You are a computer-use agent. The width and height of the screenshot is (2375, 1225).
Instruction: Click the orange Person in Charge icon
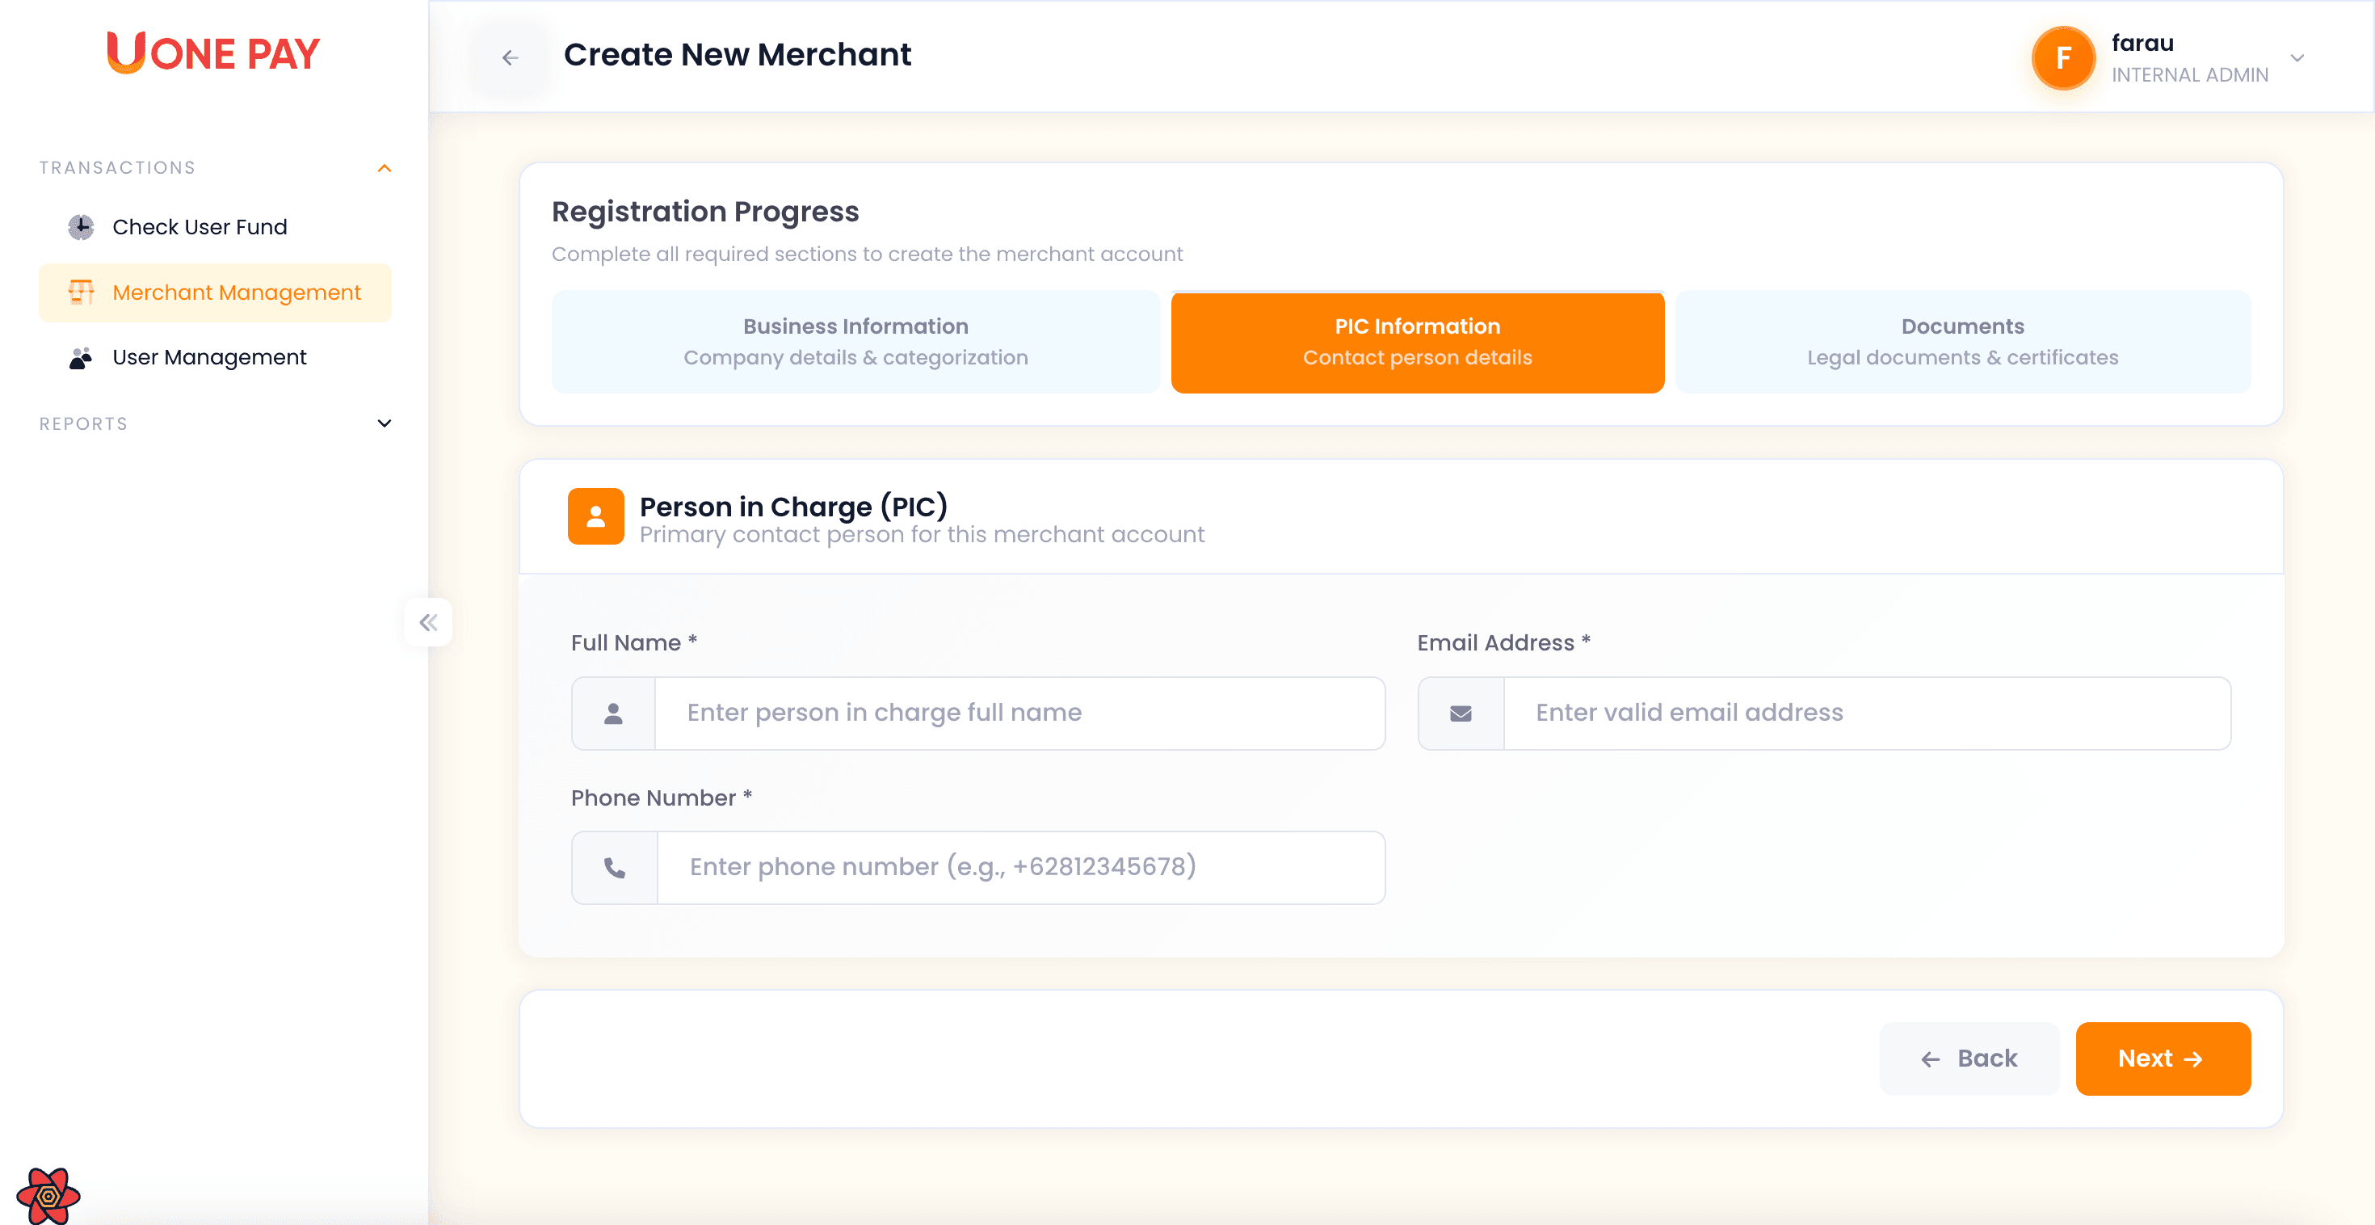595,516
